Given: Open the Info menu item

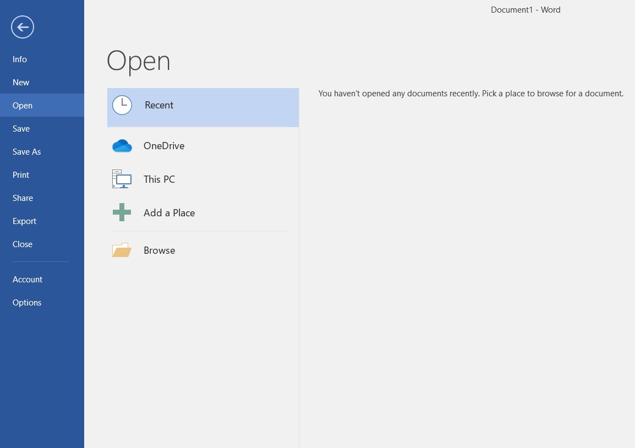Looking at the screenshot, I should point(20,59).
